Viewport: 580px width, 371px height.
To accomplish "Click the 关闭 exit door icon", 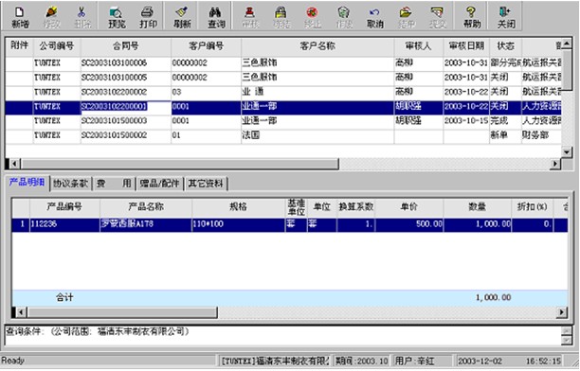I will 506,17.
